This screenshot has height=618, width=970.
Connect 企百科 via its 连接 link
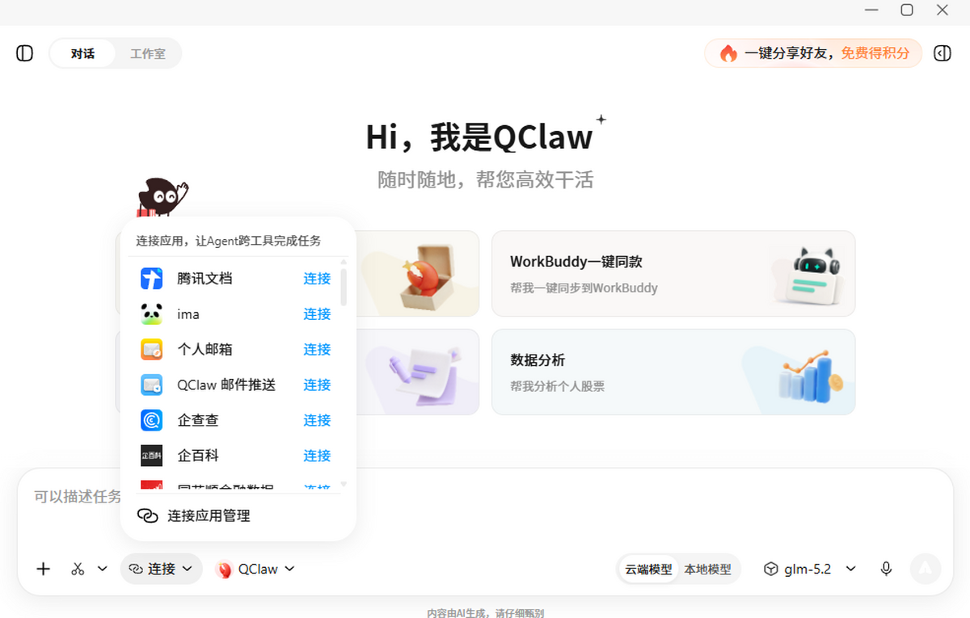pos(317,456)
